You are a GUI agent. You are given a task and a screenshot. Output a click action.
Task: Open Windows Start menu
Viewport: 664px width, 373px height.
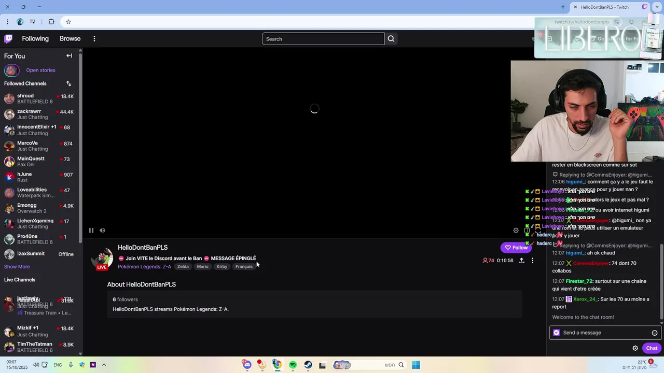point(416,365)
